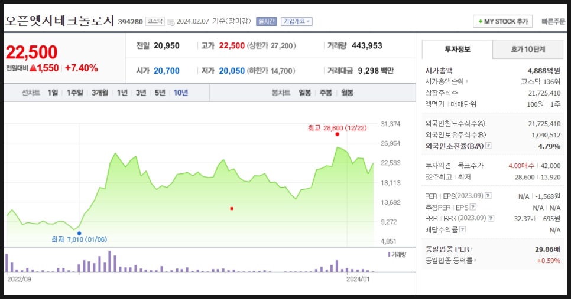Click the 동일업종 등락률 link
This screenshot has height=299, width=571.
pyautogui.click(x=449, y=261)
